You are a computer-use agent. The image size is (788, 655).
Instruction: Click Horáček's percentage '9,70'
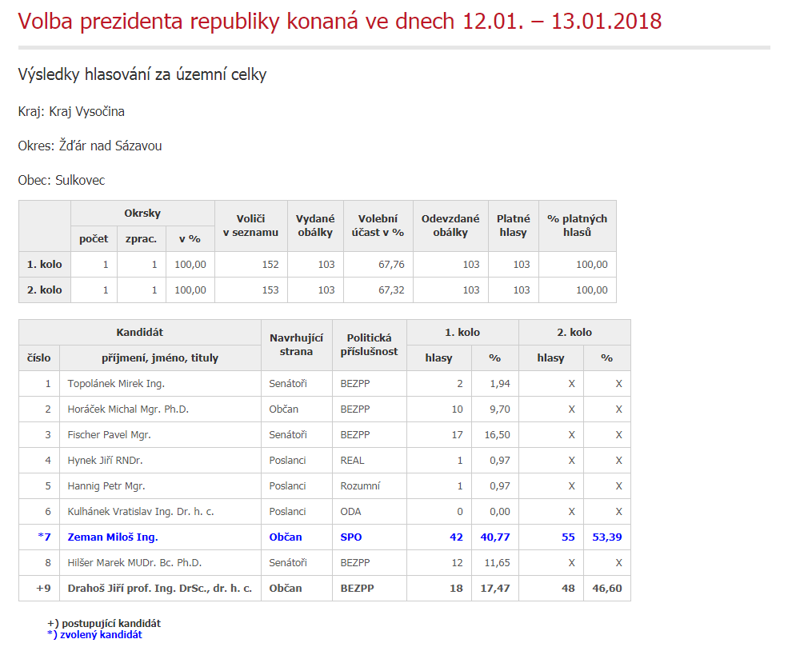point(499,409)
